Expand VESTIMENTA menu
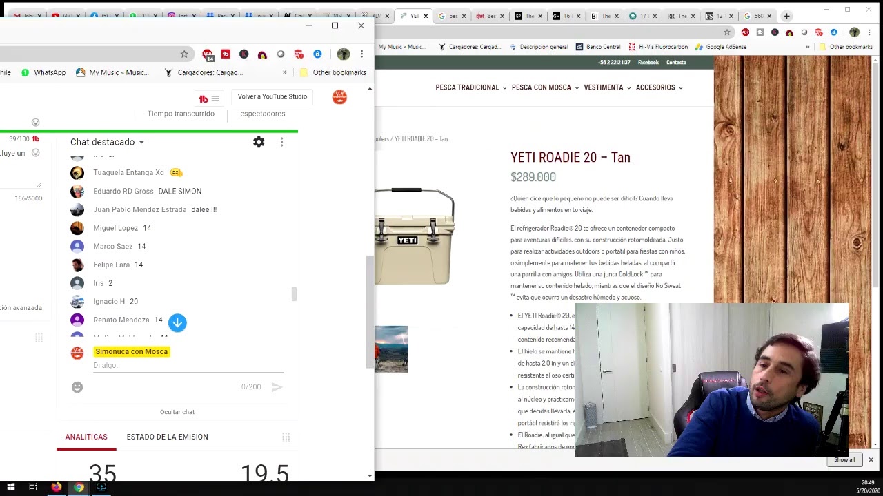Viewport: 883px width, 496px height. point(607,87)
